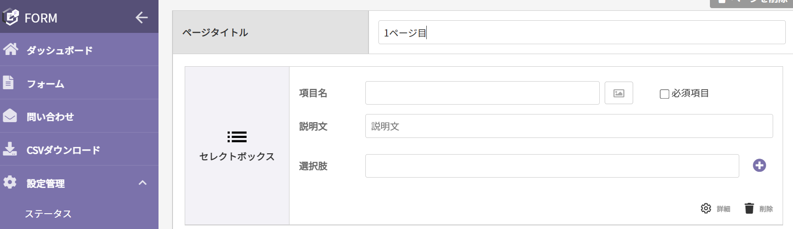Open the ダッシュボード home icon
The height and width of the screenshot is (229, 793).
(10, 49)
